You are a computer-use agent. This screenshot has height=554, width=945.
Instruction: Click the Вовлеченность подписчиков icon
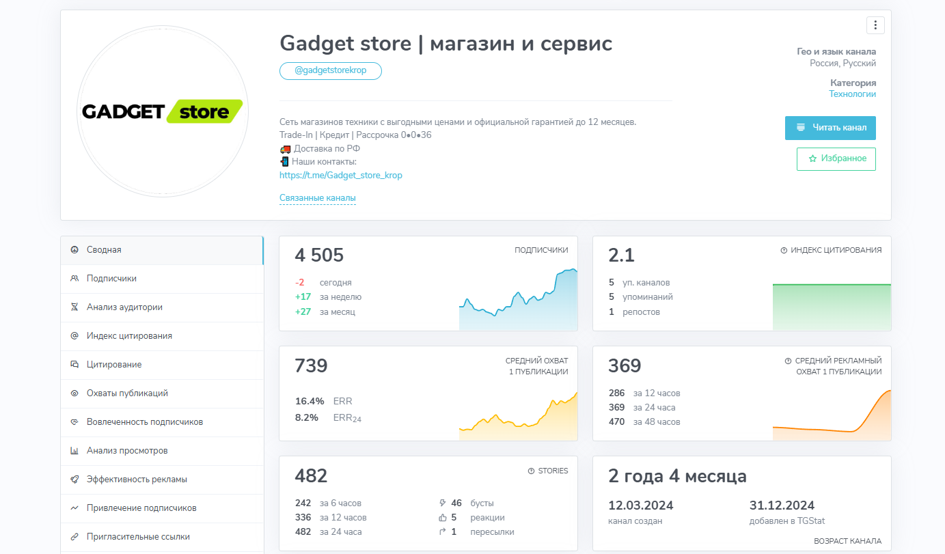pos(74,422)
